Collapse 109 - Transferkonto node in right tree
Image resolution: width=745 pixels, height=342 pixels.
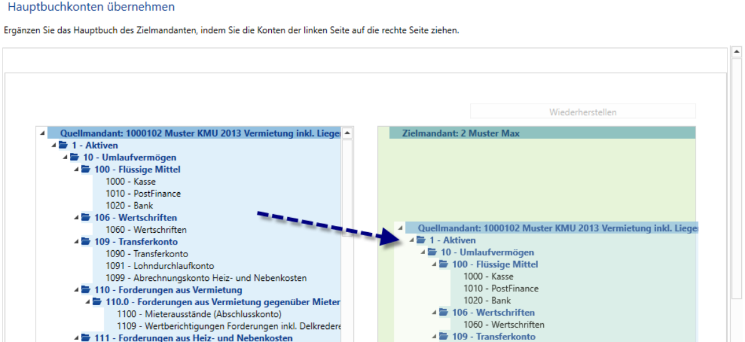pyautogui.click(x=434, y=337)
